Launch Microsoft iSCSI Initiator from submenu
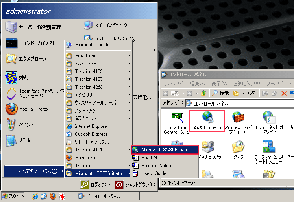The height and width of the screenshot is (202, 294). pos(165,150)
